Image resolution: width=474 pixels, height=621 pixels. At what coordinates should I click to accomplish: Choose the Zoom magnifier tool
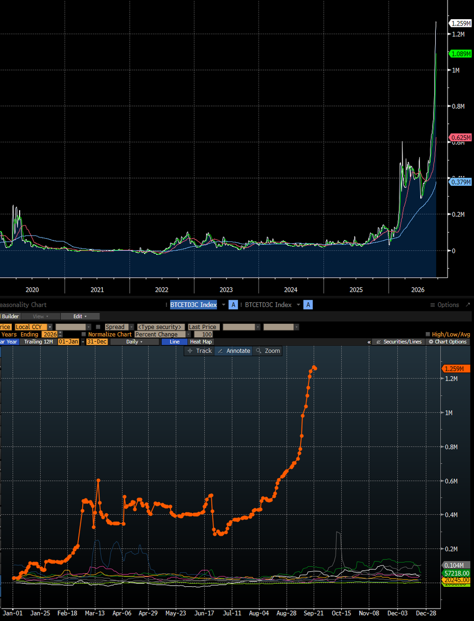tap(268, 351)
